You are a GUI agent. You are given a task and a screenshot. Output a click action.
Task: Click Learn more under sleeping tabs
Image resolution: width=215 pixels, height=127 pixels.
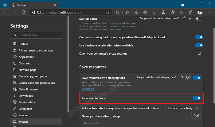(88, 89)
